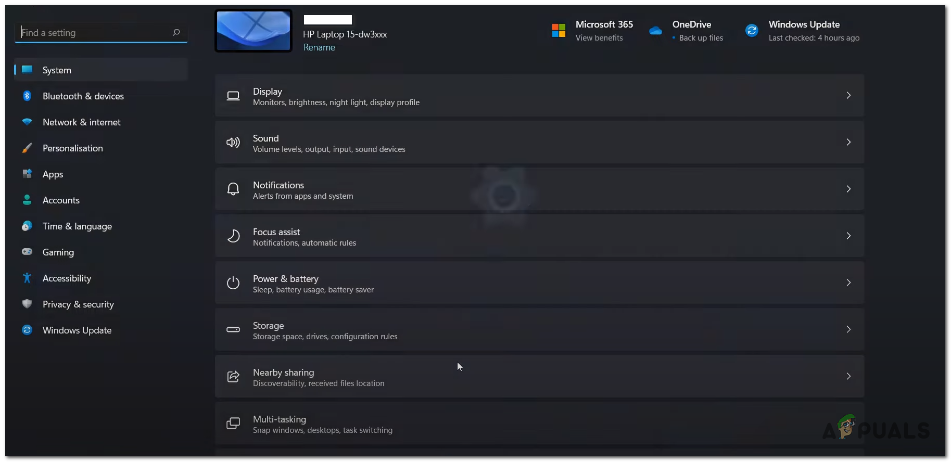Click the Bluetooth icon in sidebar
The height and width of the screenshot is (462, 951).
[27, 96]
